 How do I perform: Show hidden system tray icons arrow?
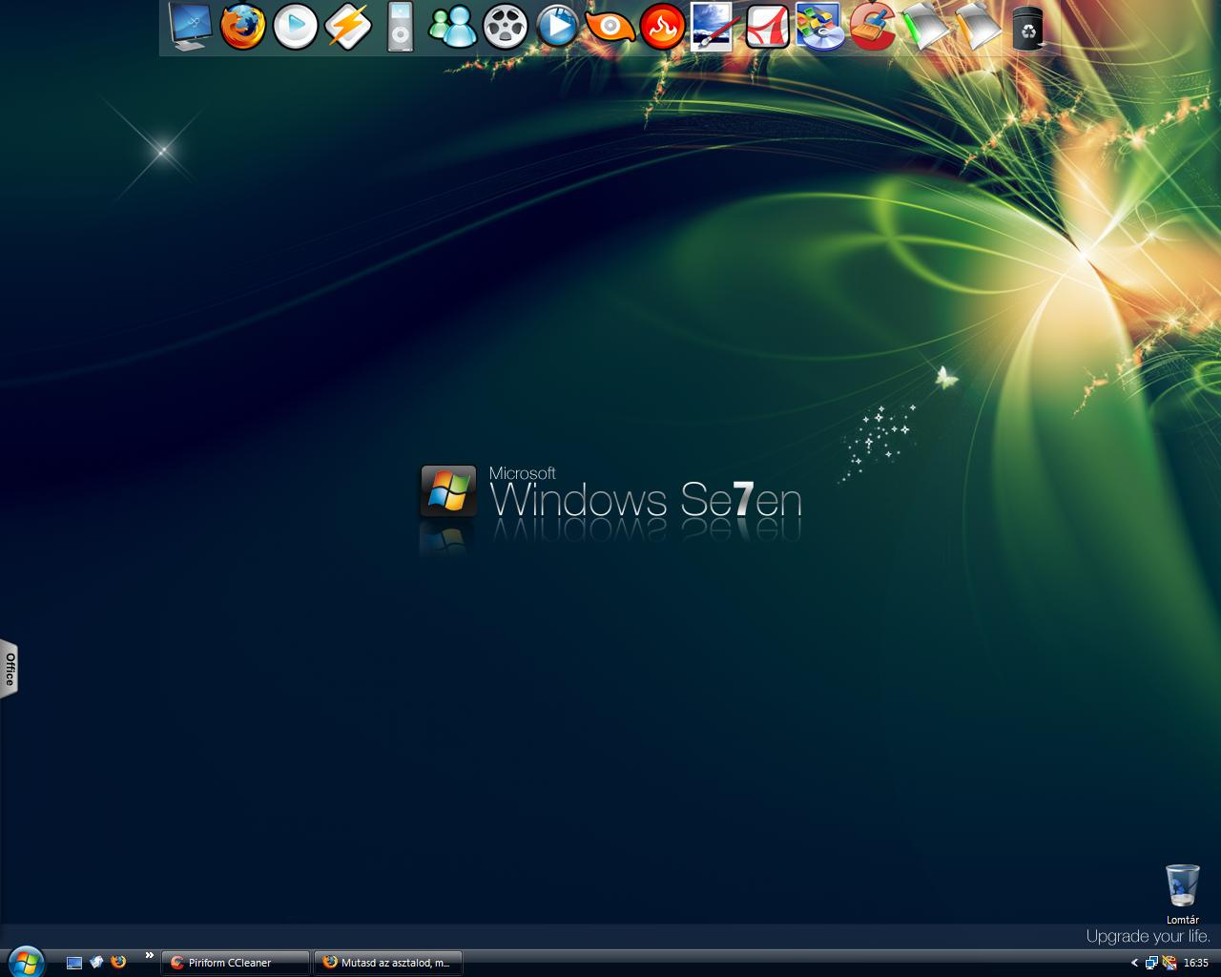tap(1134, 963)
